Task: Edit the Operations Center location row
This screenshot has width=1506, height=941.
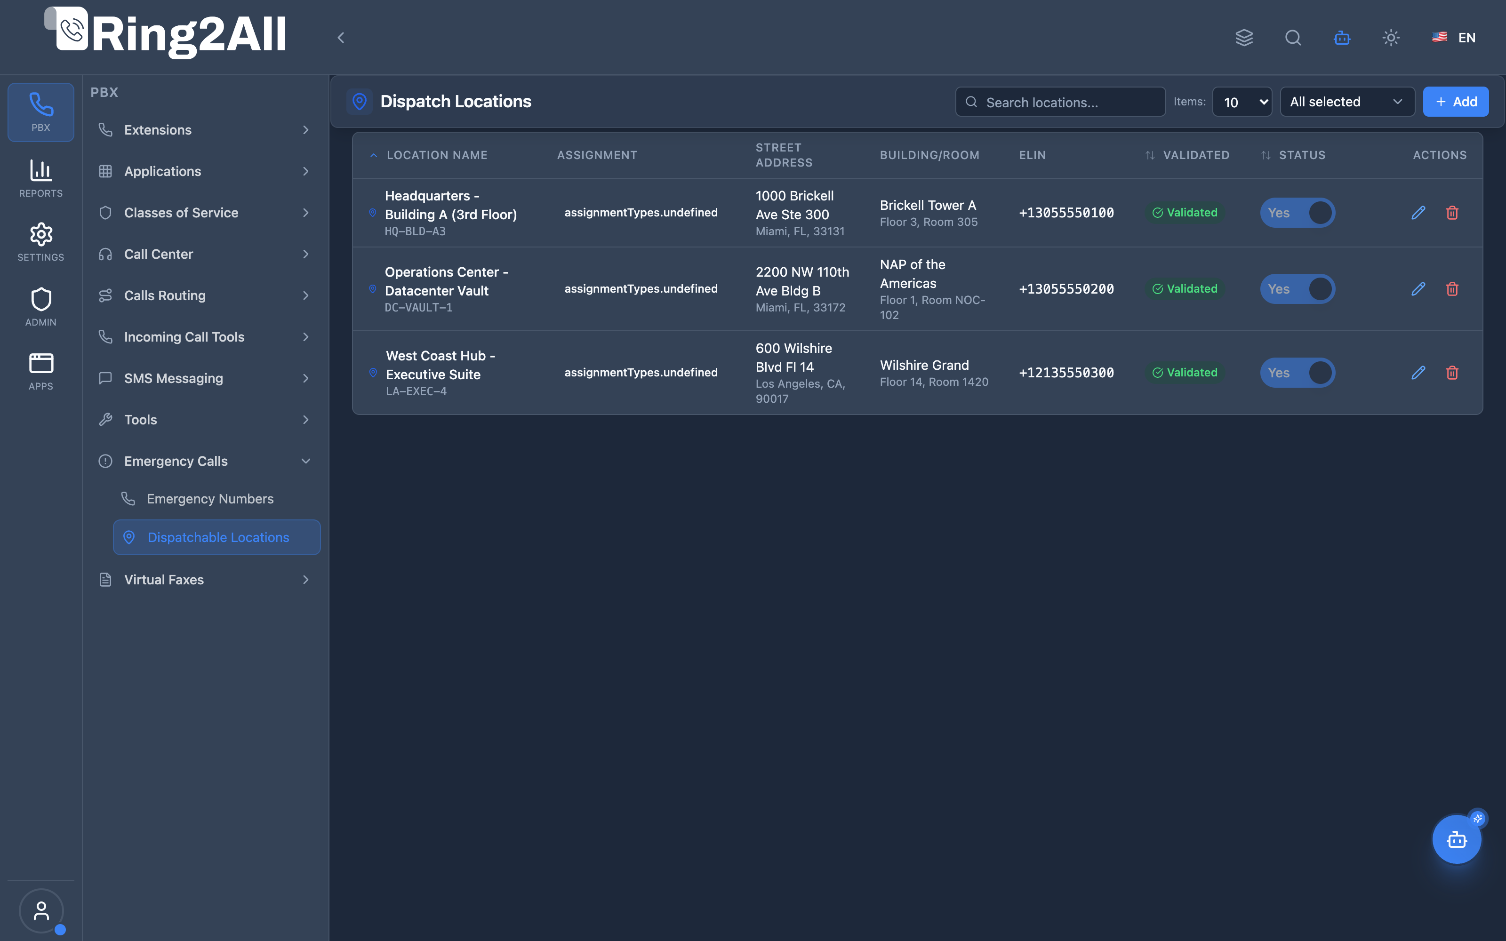Action: click(x=1418, y=289)
